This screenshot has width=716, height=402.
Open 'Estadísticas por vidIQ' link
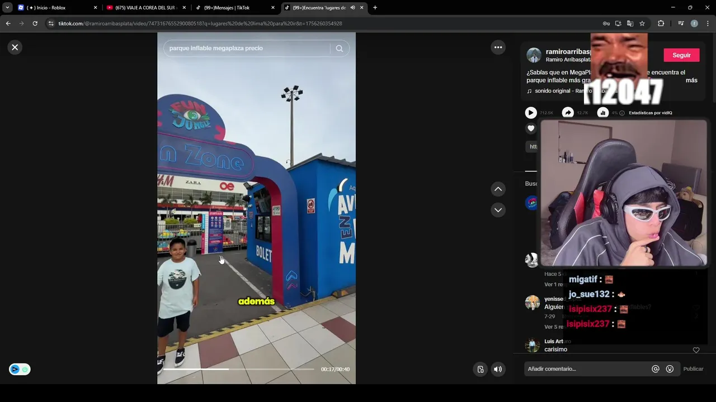tap(651, 113)
